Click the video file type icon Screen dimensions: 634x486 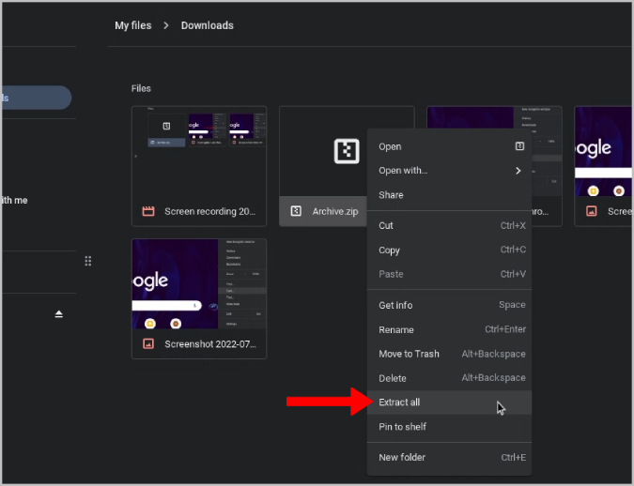click(x=148, y=211)
